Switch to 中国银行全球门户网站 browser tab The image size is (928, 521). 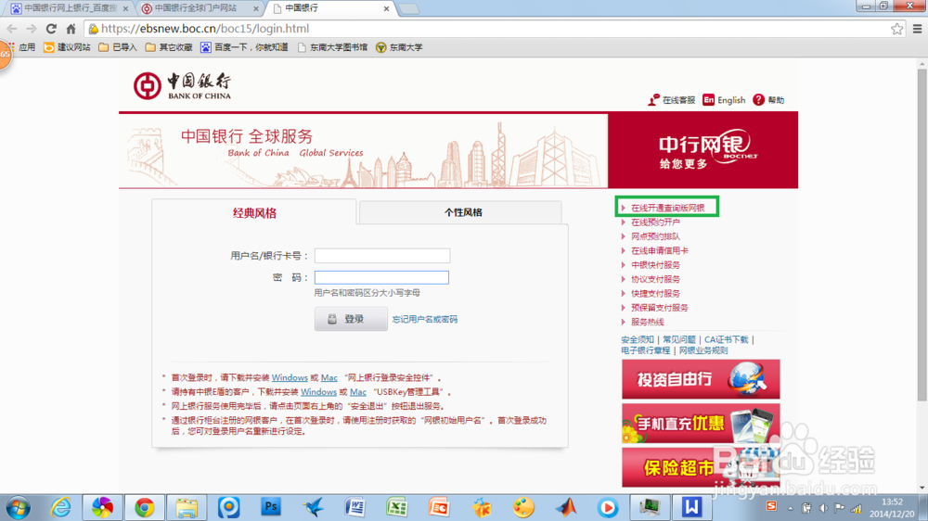click(199, 8)
